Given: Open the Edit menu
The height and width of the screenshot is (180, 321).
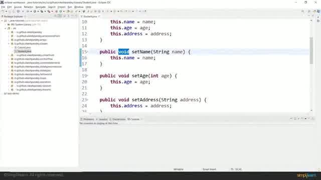Looking at the screenshot, I should pos(10,7).
